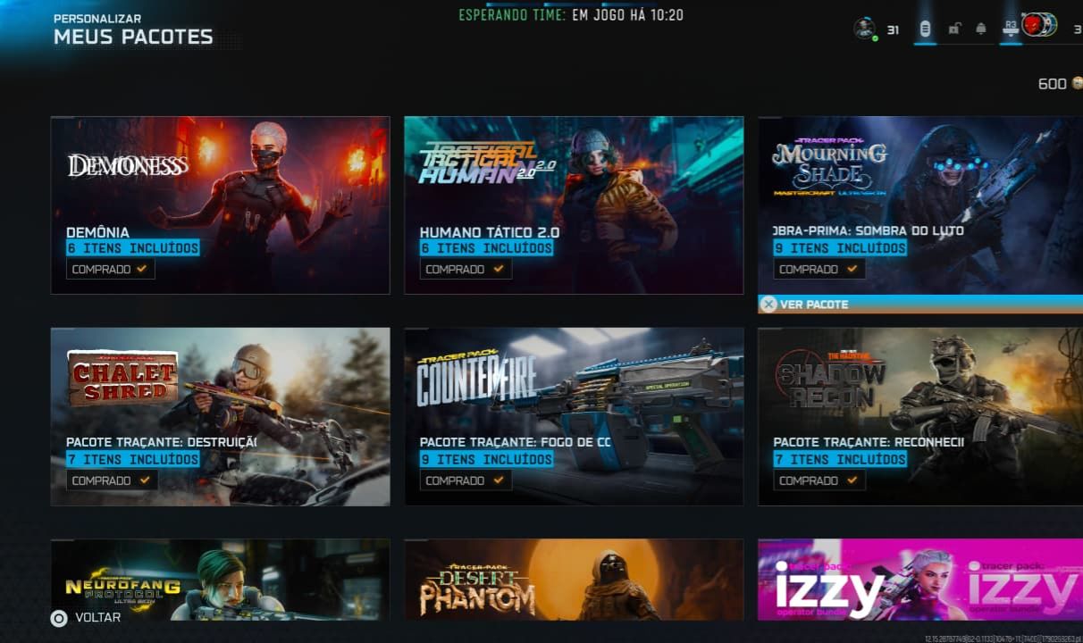Open the Shadow Recon bundle card
1083x643 pixels.
(920, 417)
